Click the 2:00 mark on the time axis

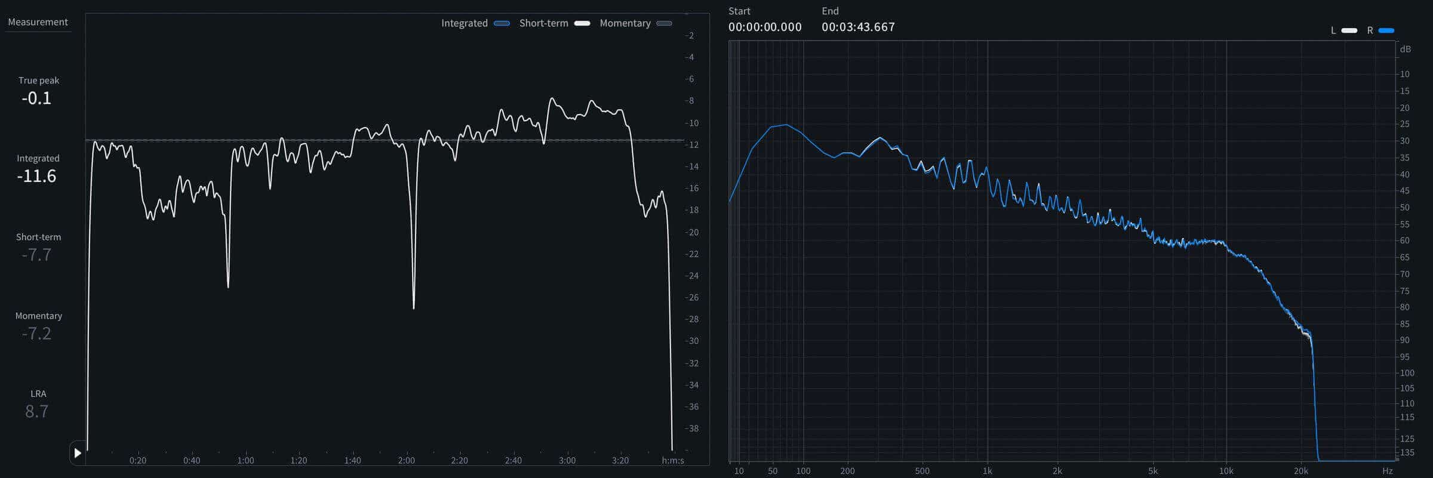pyautogui.click(x=407, y=461)
